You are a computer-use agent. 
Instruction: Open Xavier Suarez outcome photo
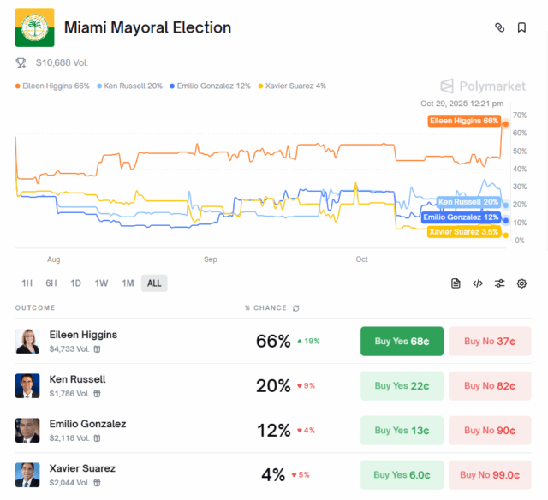click(x=27, y=475)
